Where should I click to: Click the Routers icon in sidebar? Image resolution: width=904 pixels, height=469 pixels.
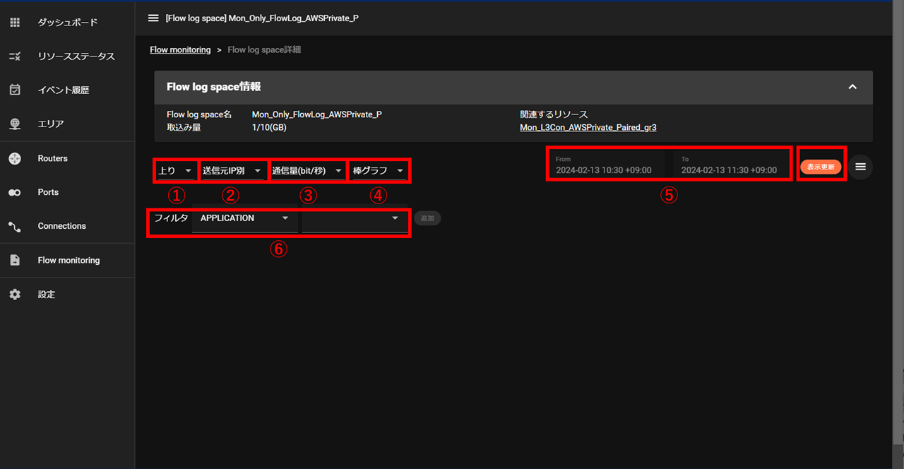(x=15, y=159)
